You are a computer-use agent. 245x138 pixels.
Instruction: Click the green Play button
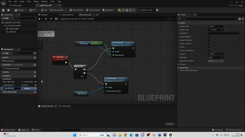click(119, 10)
